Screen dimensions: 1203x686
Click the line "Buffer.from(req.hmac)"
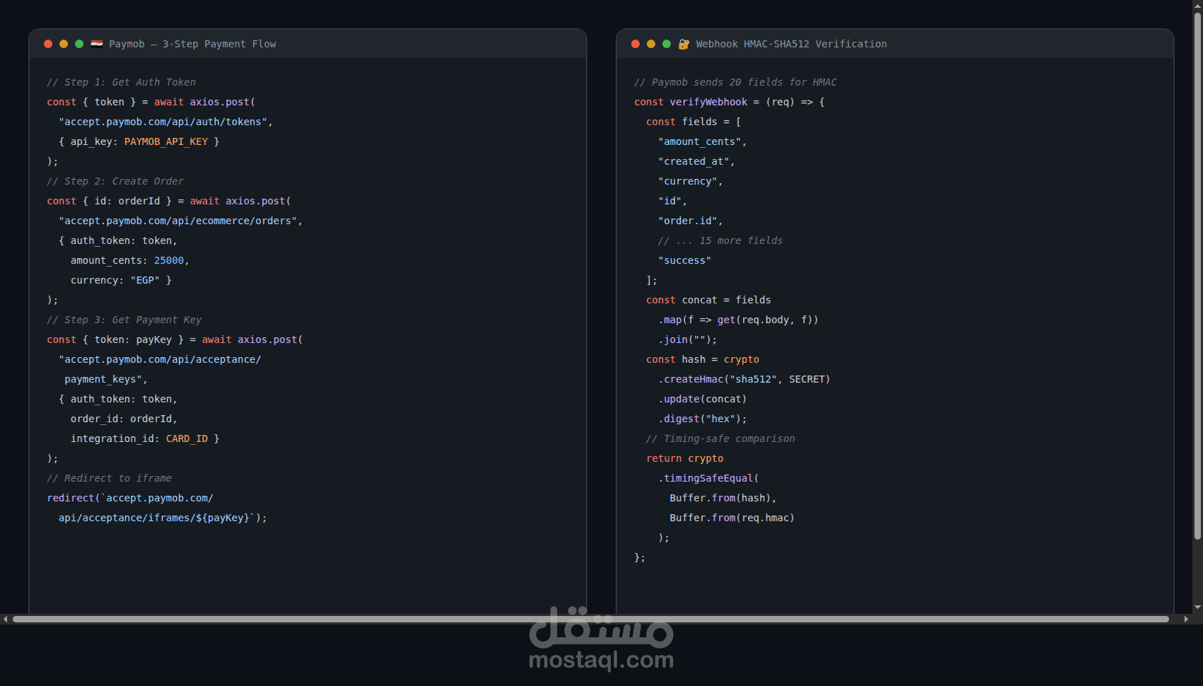(x=732, y=518)
